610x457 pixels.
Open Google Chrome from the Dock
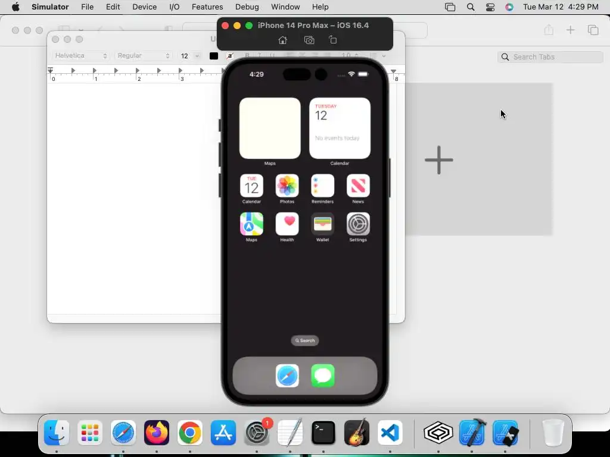tap(190, 433)
